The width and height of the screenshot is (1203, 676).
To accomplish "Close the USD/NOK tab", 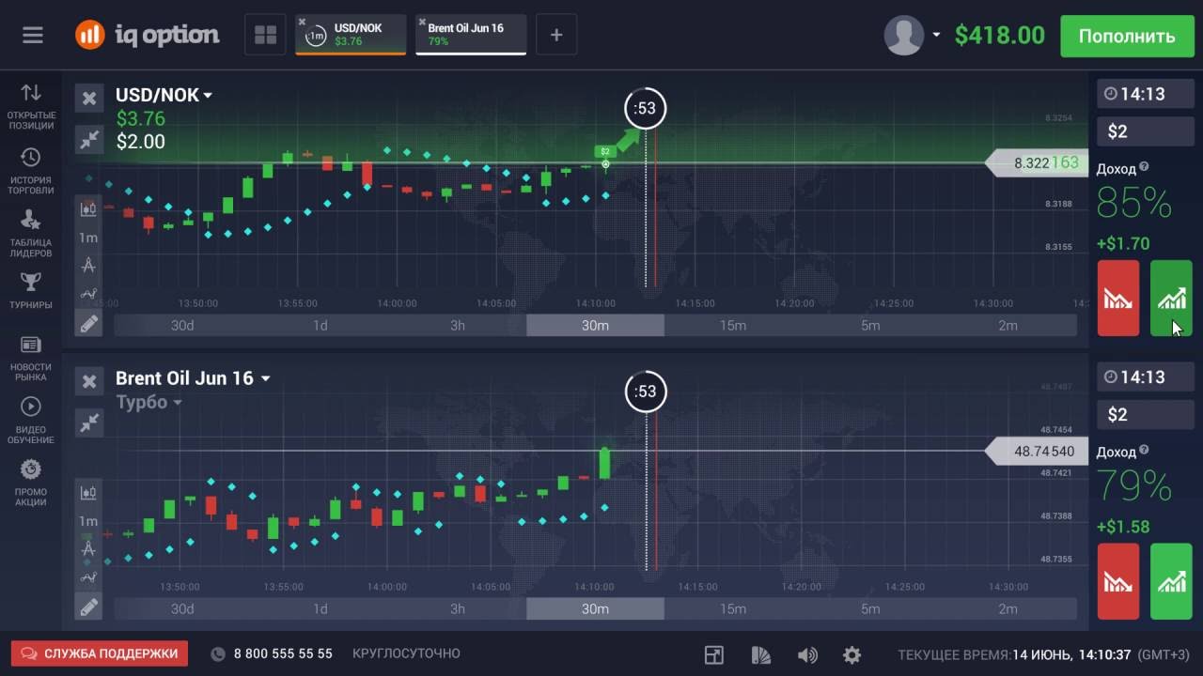I will point(302,22).
